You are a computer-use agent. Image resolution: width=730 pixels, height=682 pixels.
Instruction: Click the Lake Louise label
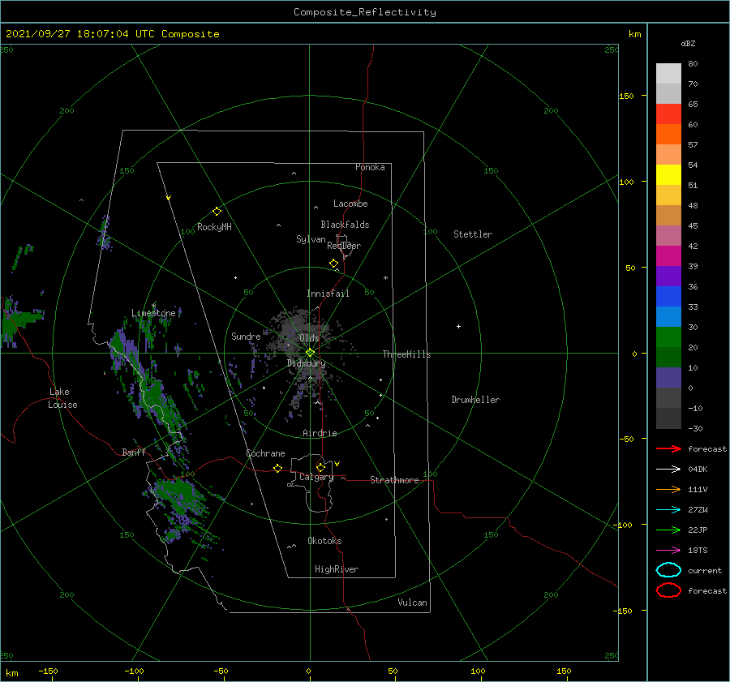pyautogui.click(x=62, y=398)
